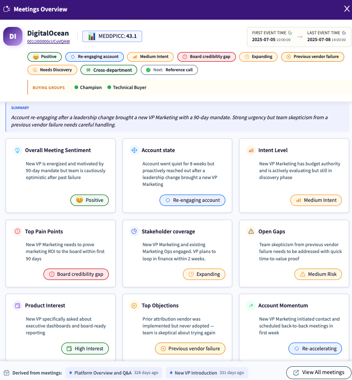Viewport: 352px width, 380px height.
Task: Click header Re-engaging account tag
Action: pyautogui.click(x=95, y=57)
